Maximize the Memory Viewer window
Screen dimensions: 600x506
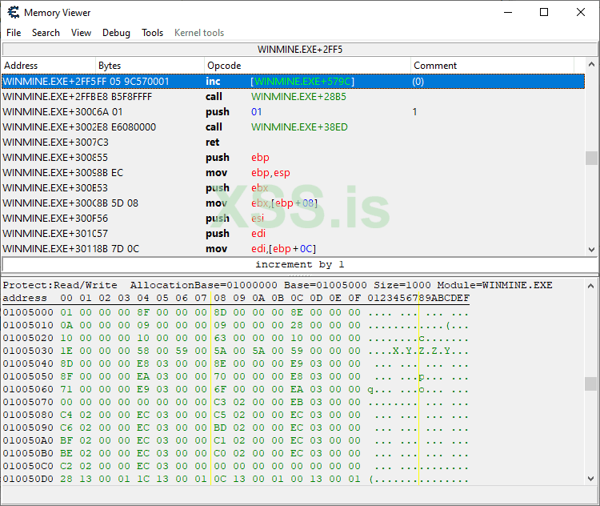[544, 12]
